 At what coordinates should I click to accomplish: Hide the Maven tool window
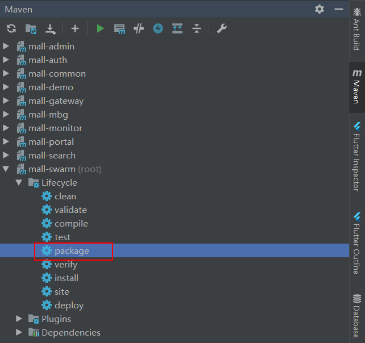339,9
